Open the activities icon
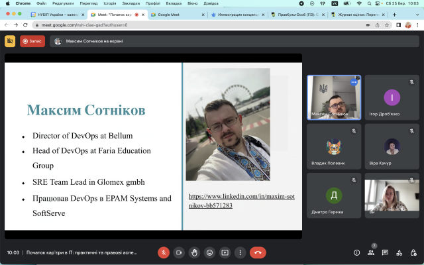Image resolution: width=424 pixels, height=265 pixels. tap(399, 252)
